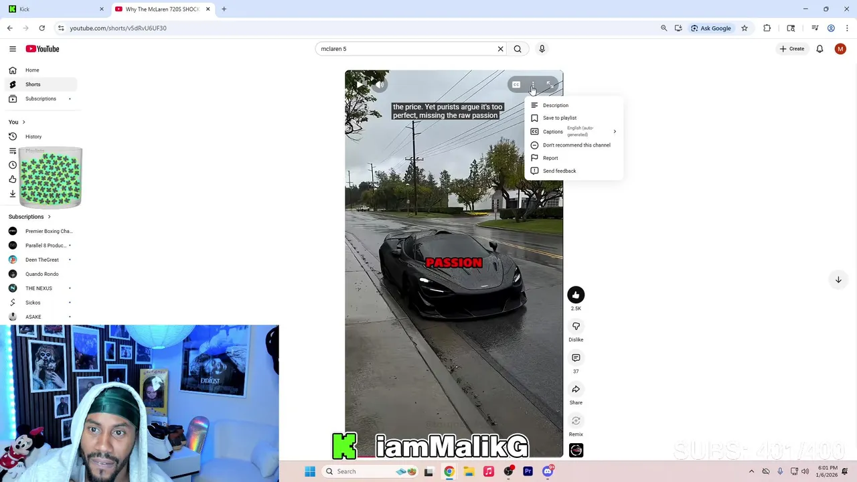The height and width of the screenshot is (482, 857).
Task: Open Chrome three-dot menu
Action: (x=847, y=28)
